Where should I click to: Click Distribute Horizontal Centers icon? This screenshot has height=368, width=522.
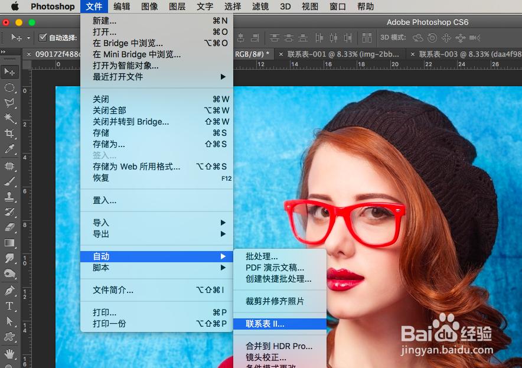tap(334, 38)
